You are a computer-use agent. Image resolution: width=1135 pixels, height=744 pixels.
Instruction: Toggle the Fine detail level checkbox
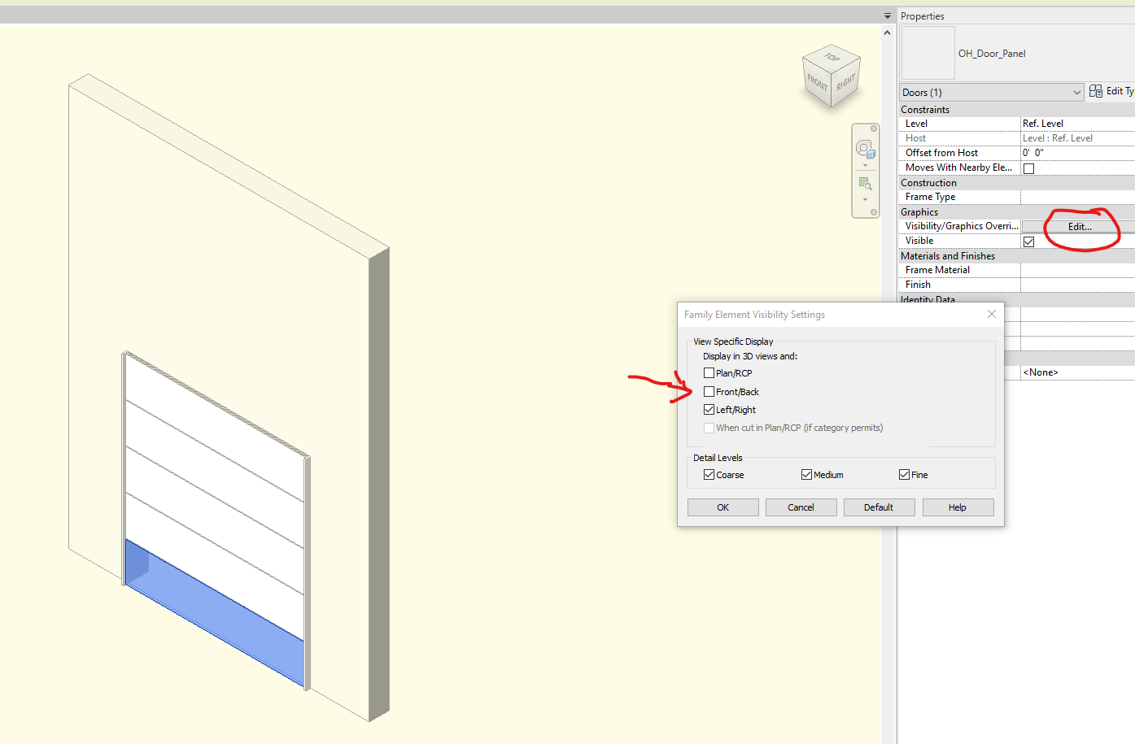tap(904, 475)
